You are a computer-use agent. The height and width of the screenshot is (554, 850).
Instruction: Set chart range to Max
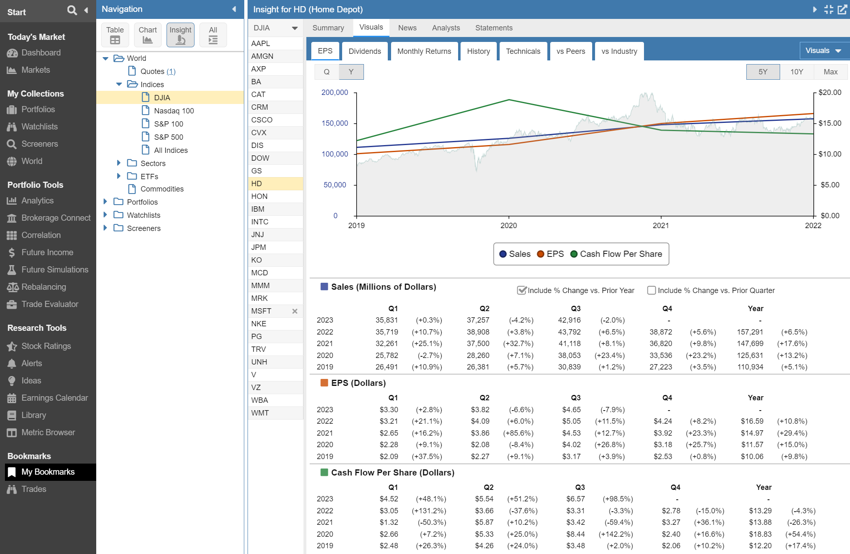tap(830, 72)
